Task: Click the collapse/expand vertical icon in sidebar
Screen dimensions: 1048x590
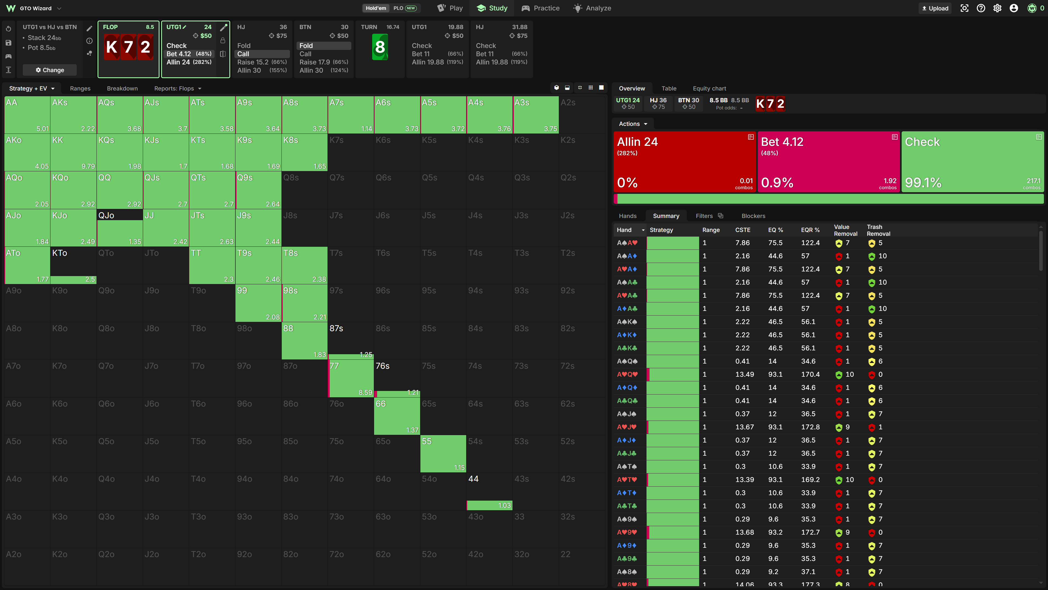Action: pyautogui.click(x=8, y=70)
